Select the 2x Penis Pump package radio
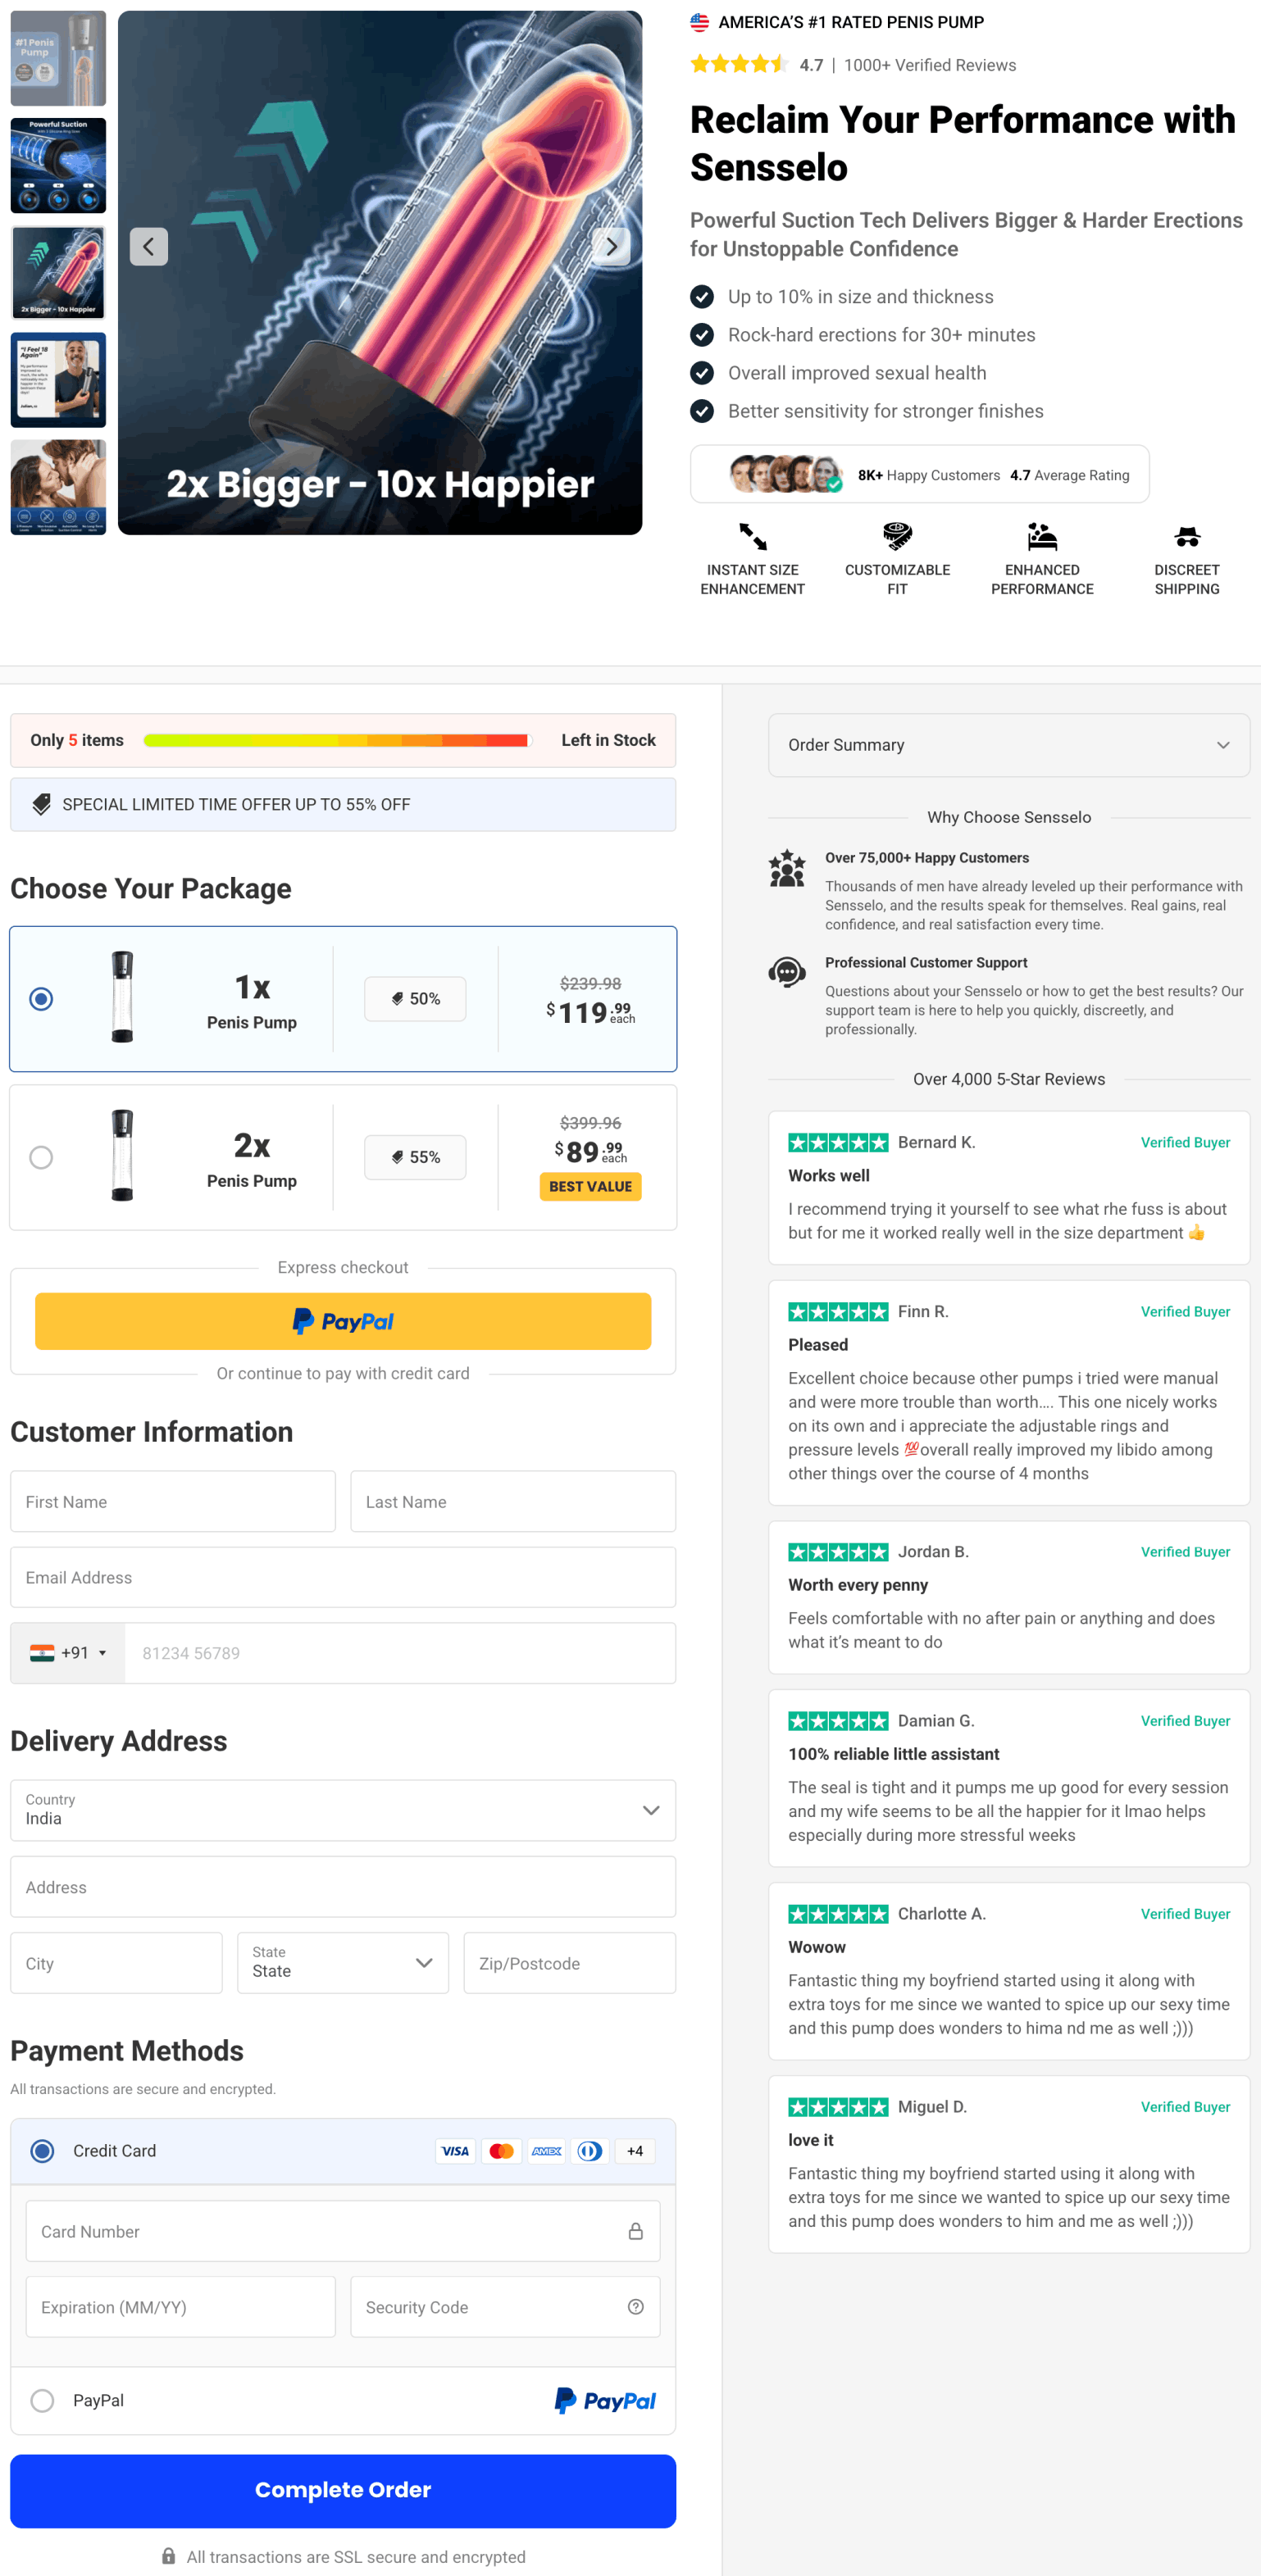 (41, 1157)
